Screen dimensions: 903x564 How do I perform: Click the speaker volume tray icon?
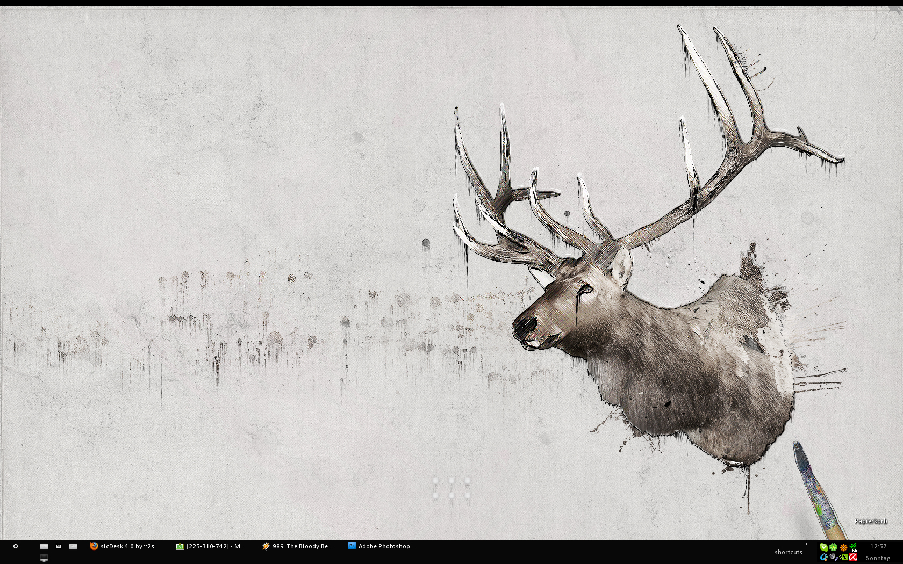[x=833, y=558]
